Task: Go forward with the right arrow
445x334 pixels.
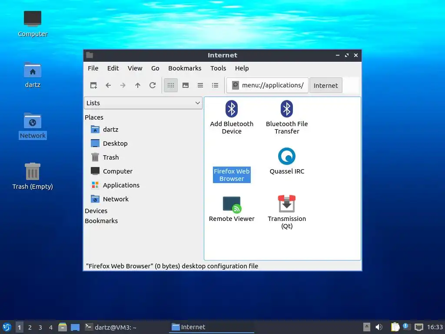Action: pyautogui.click(x=123, y=85)
